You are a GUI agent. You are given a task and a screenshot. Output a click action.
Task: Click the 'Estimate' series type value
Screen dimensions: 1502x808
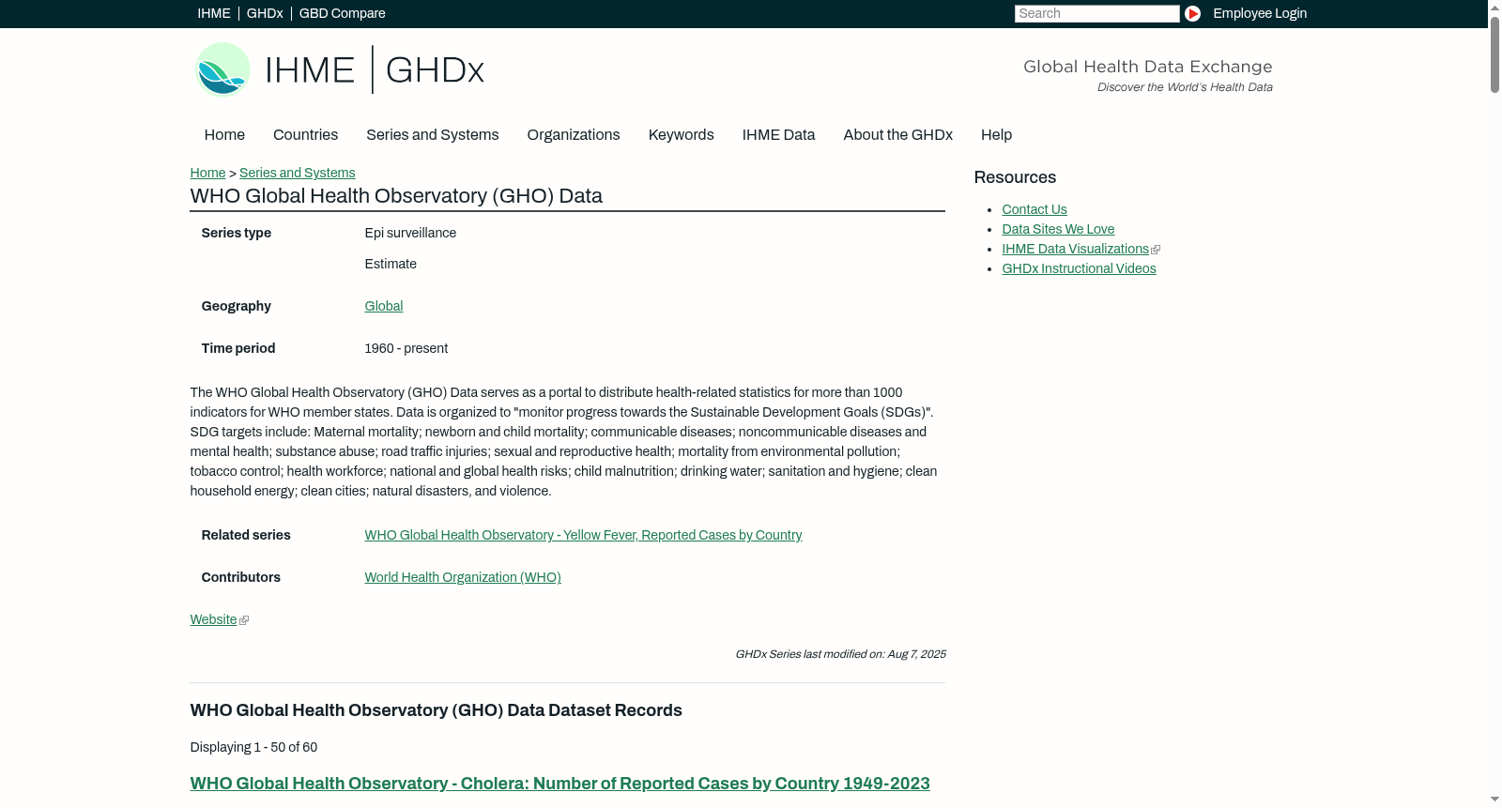(391, 264)
